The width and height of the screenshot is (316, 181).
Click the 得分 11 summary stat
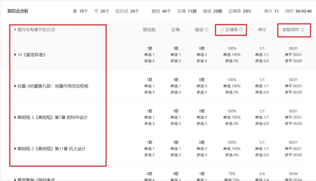[x=271, y=11]
